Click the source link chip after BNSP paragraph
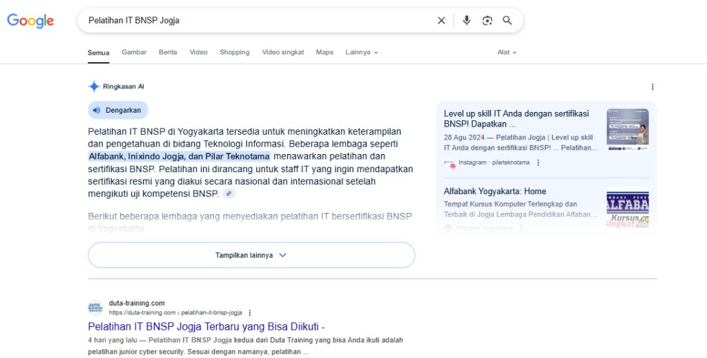Viewport: 707px width, 358px height. point(229,194)
